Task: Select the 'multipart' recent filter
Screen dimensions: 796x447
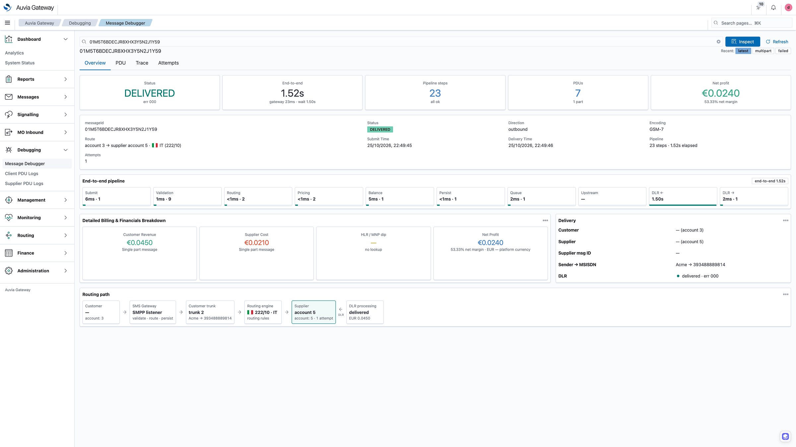Action: [x=763, y=51]
